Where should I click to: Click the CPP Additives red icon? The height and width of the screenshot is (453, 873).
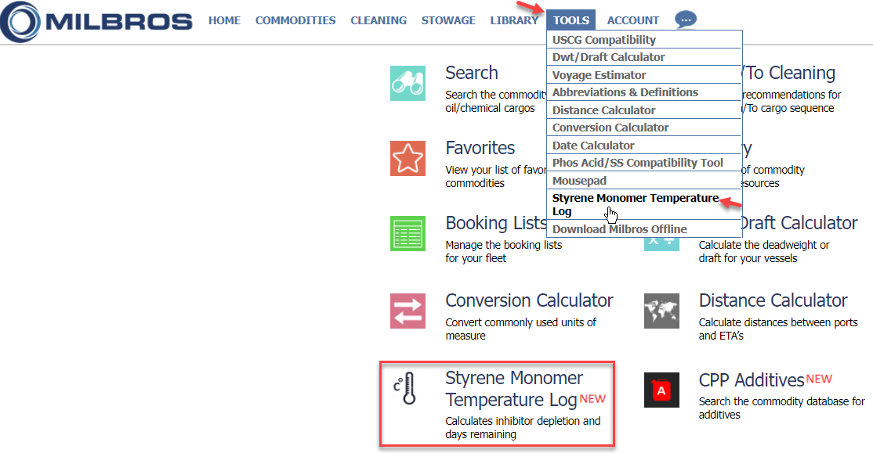pos(661,389)
